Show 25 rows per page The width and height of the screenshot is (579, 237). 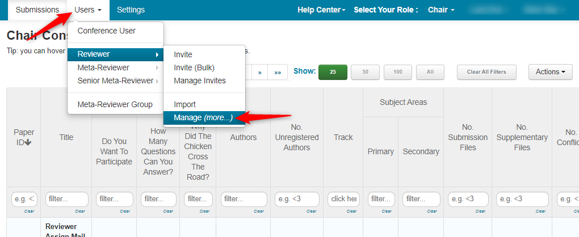pos(333,72)
